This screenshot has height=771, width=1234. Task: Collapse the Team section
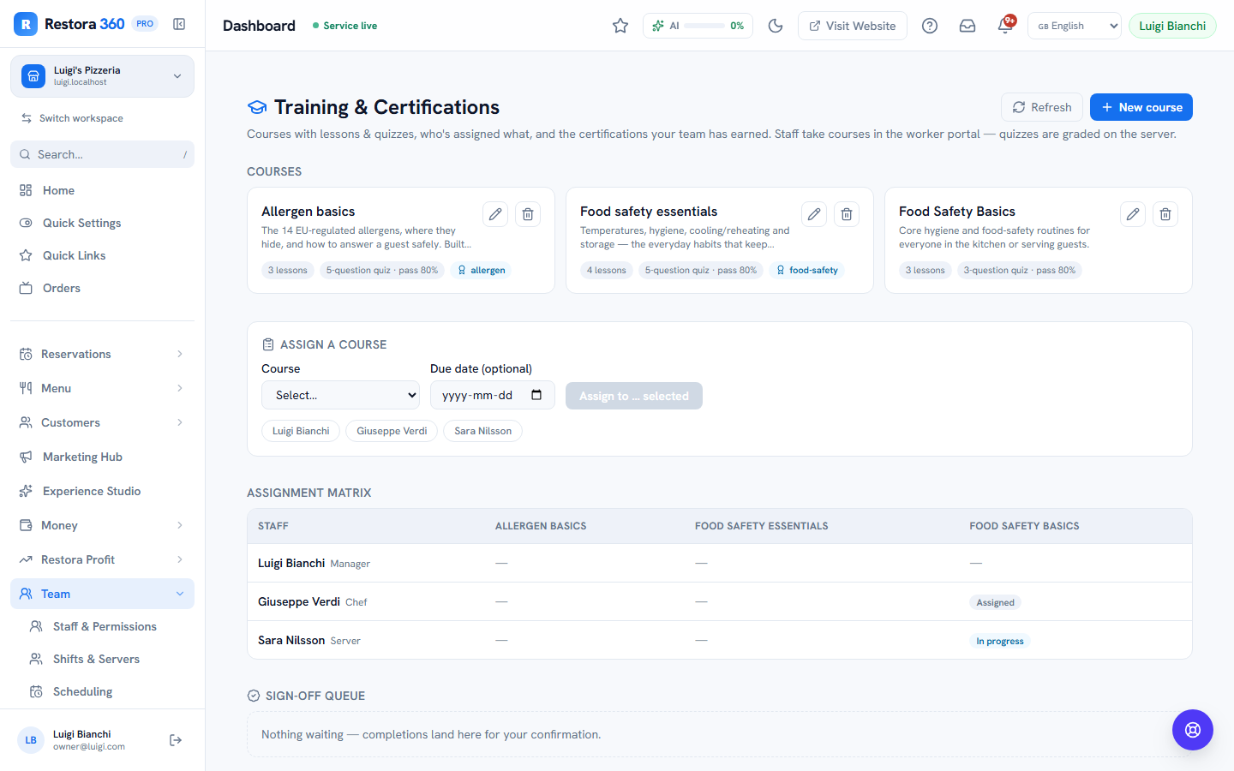click(102, 594)
